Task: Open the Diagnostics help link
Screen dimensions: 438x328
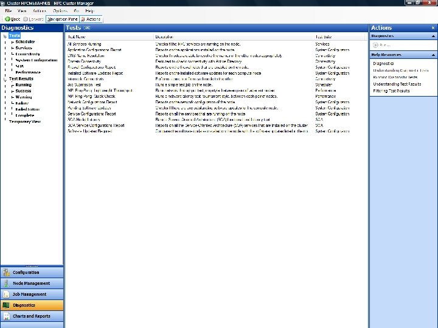Action: click(383, 64)
